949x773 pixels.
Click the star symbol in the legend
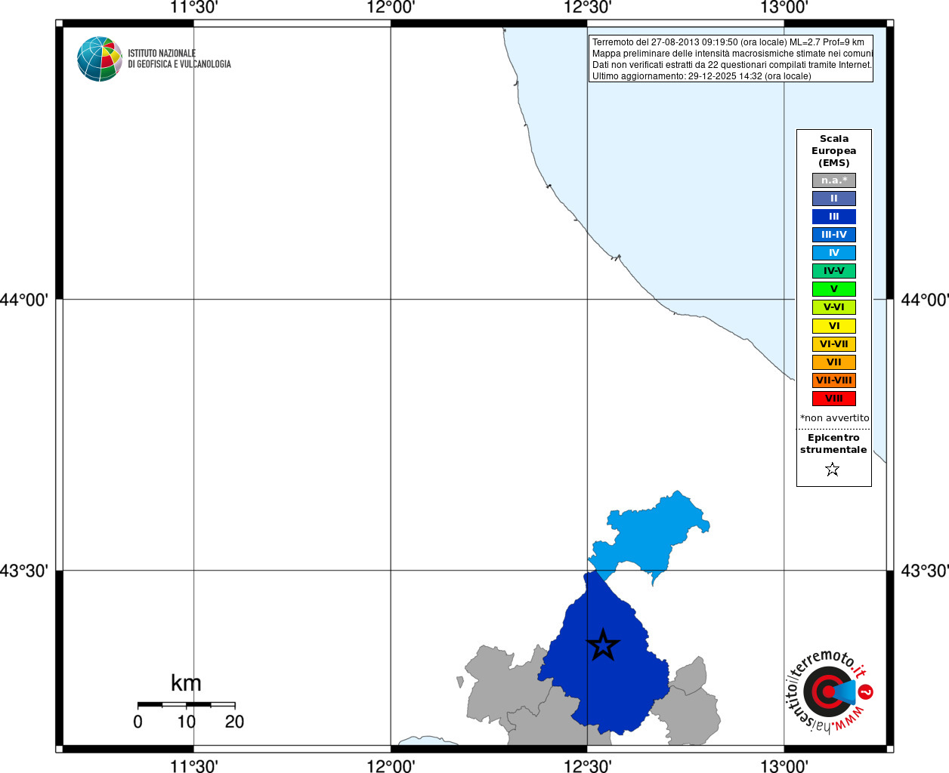[833, 470]
